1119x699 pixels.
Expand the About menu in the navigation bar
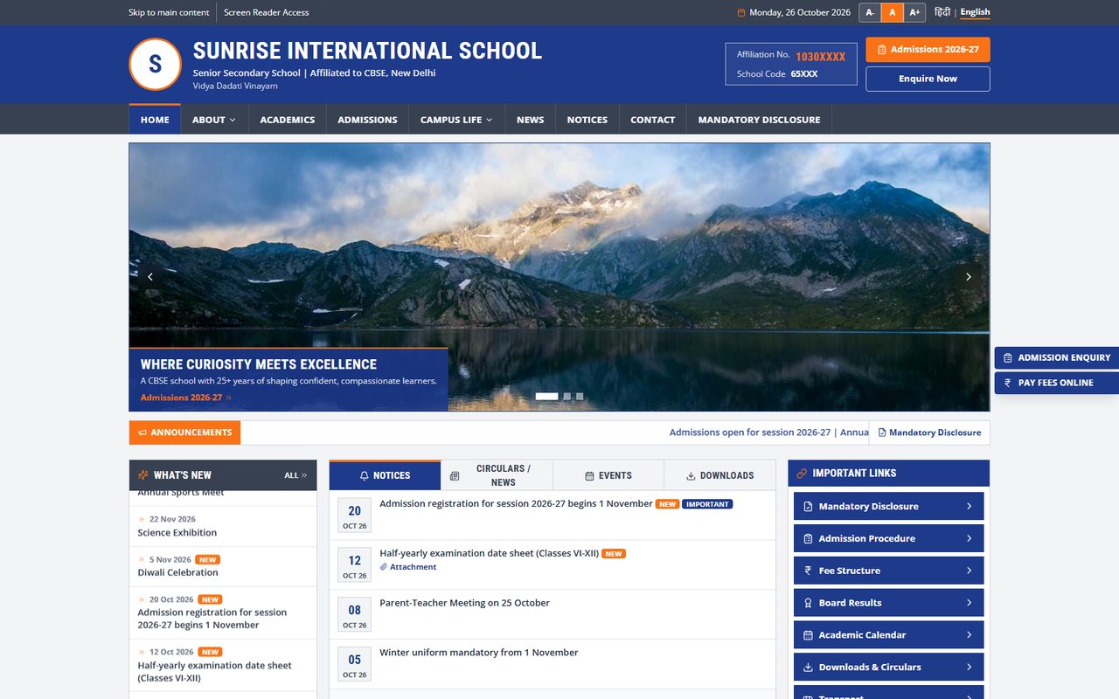tap(214, 120)
